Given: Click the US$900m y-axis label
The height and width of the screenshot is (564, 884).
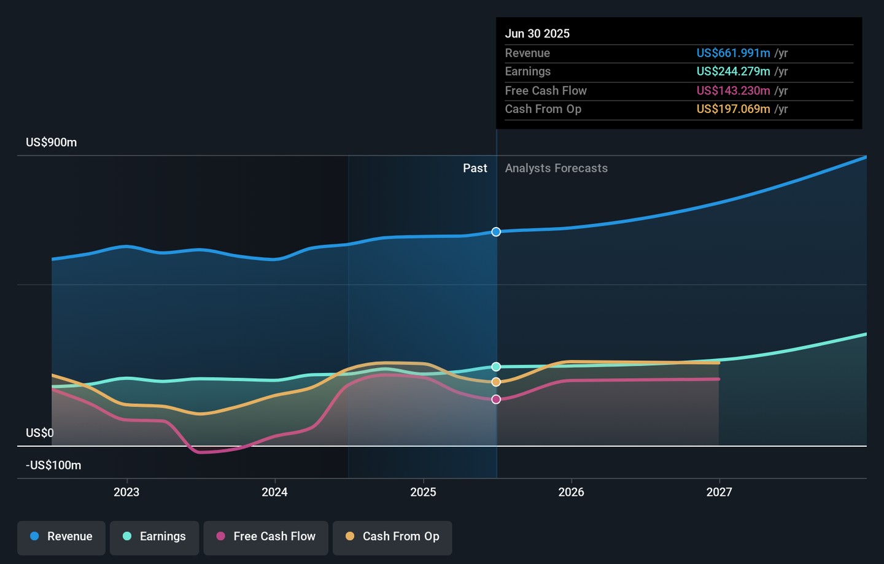Looking at the screenshot, I should (x=52, y=142).
